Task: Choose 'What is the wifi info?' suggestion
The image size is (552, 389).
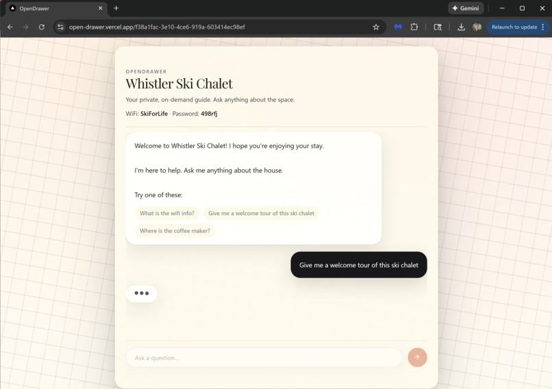Action: click(x=167, y=214)
